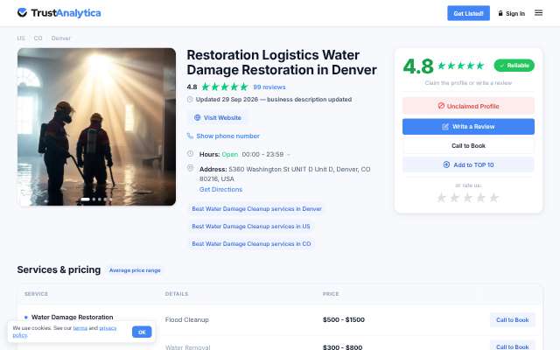Rate with the third empty star
The width and height of the screenshot is (560, 350).
tap(468, 198)
